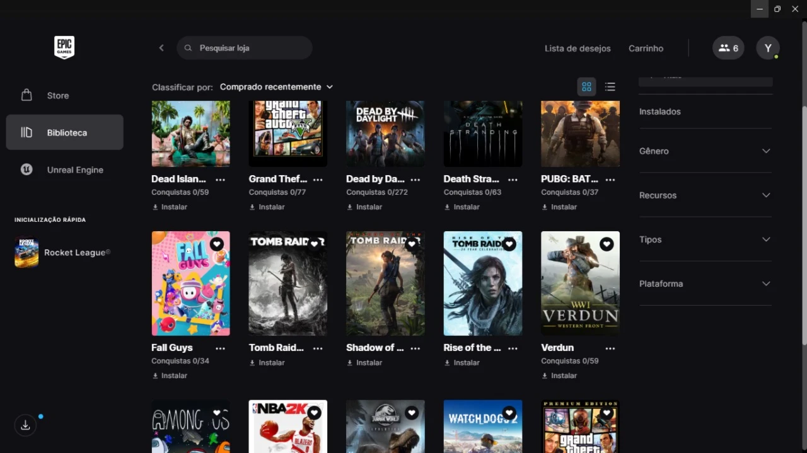
Task: Open the downloads icon at bottom left
Action: pyautogui.click(x=25, y=425)
